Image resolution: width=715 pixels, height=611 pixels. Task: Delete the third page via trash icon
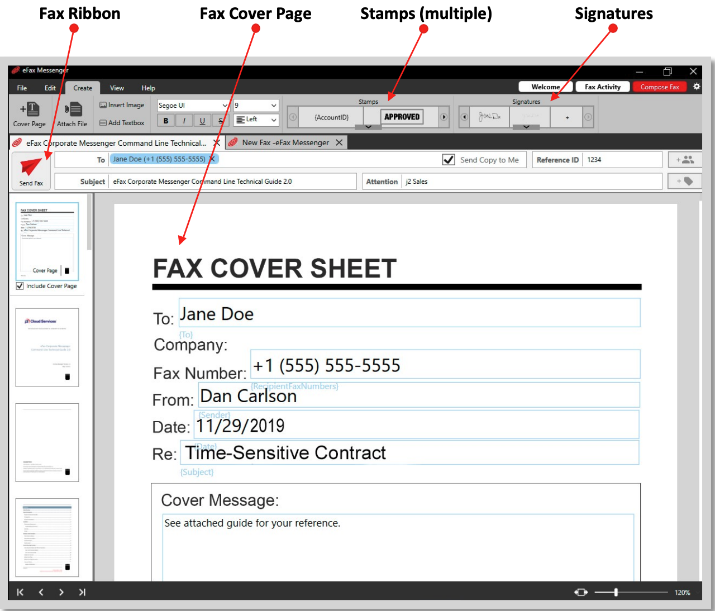pos(68,472)
